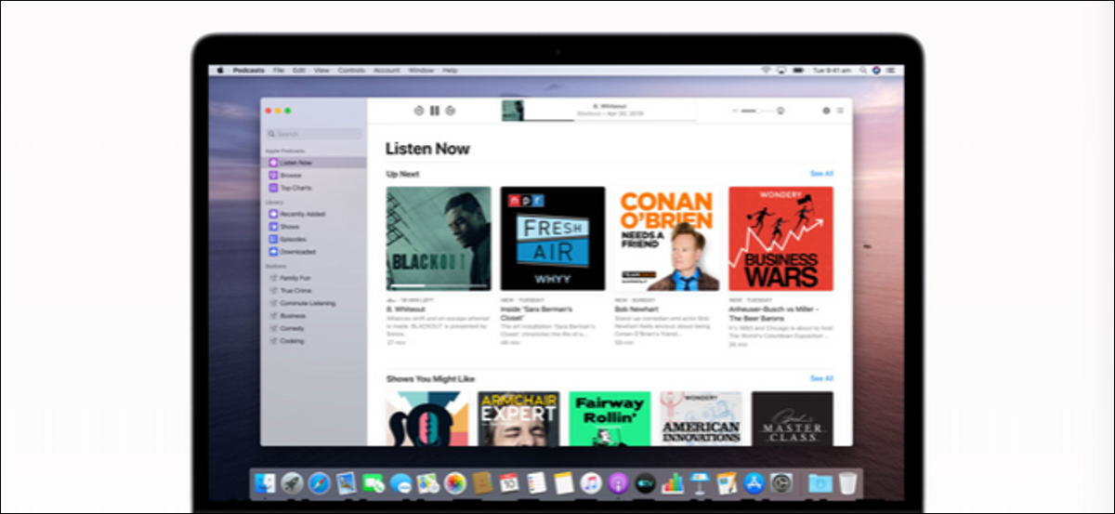Open the Window menu
The height and width of the screenshot is (514, 1115).
[421, 70]
